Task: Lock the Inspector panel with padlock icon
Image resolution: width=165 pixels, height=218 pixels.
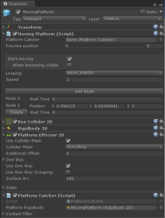Action: [x=155, y=5]
